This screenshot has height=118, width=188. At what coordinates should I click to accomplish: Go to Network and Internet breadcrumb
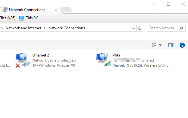[23, 28]
